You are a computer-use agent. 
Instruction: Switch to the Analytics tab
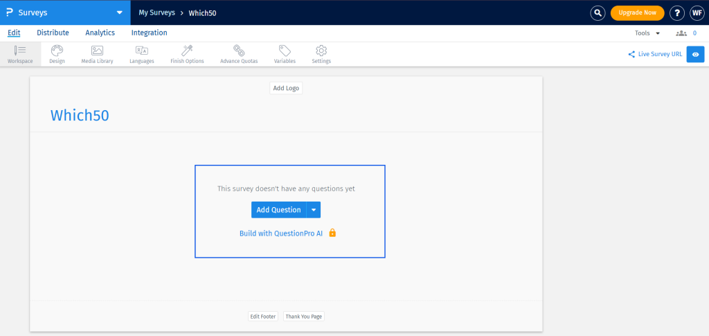point(100,33)
